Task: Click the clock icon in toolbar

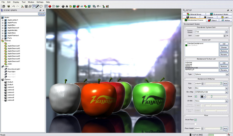Action: tap(54, 6)
